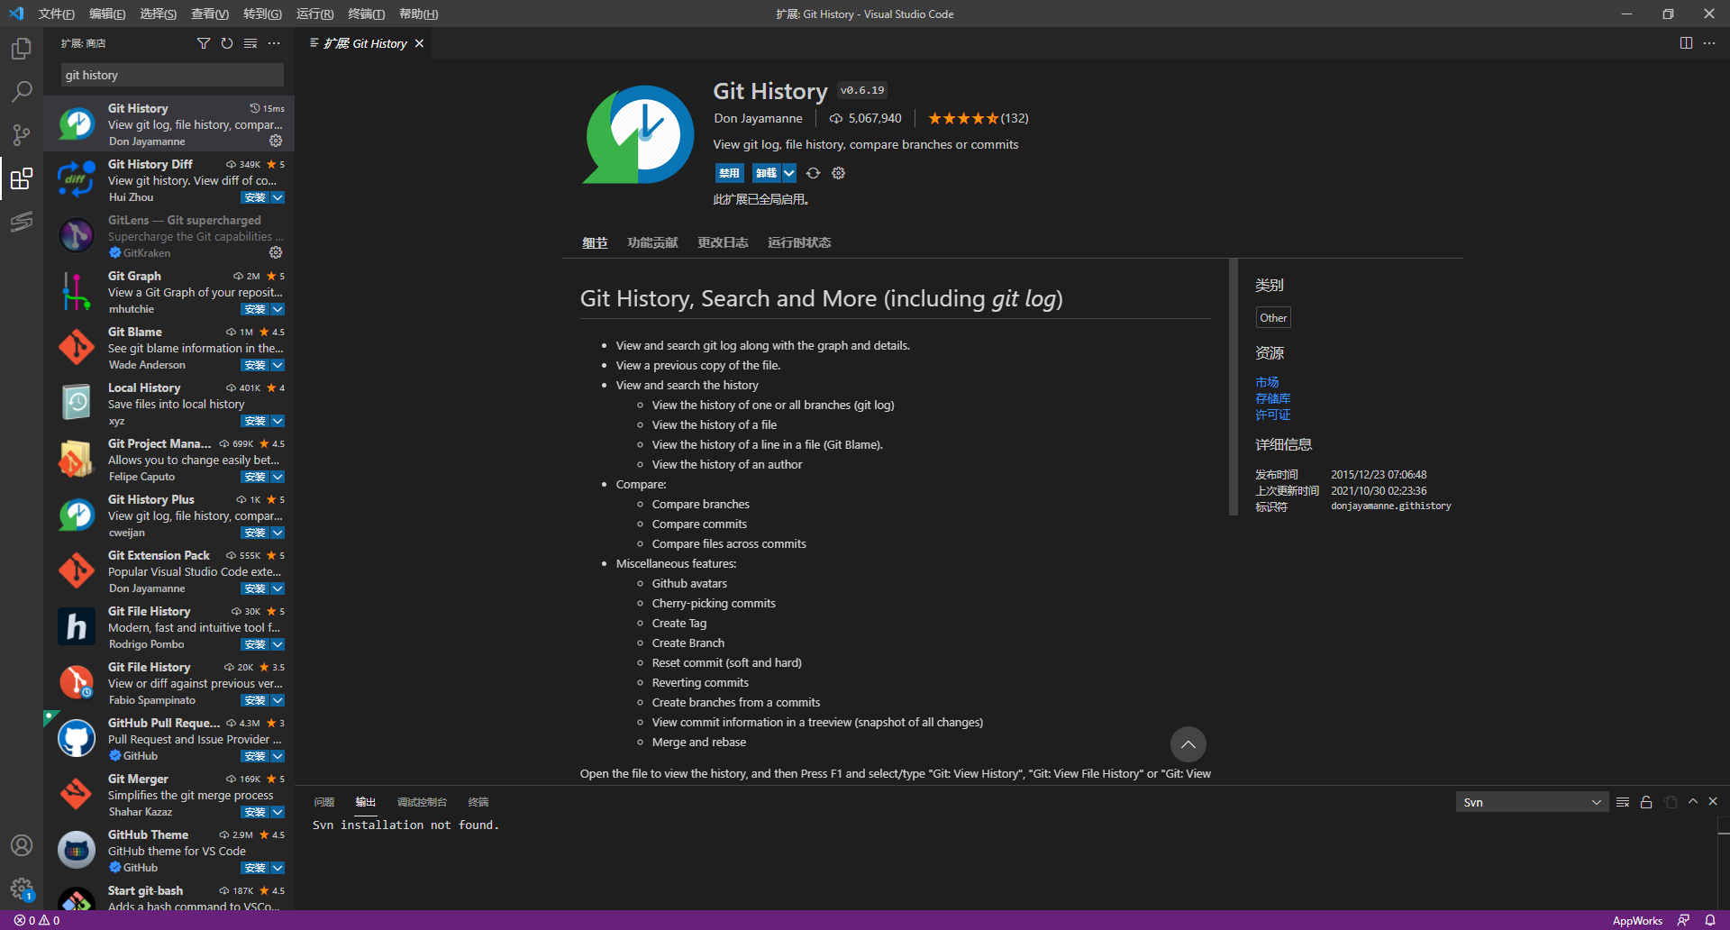This screenshot has width=1730, height=930.
Task: Expand install dropdown for Git Extension Pack
Action: point(278,588)
